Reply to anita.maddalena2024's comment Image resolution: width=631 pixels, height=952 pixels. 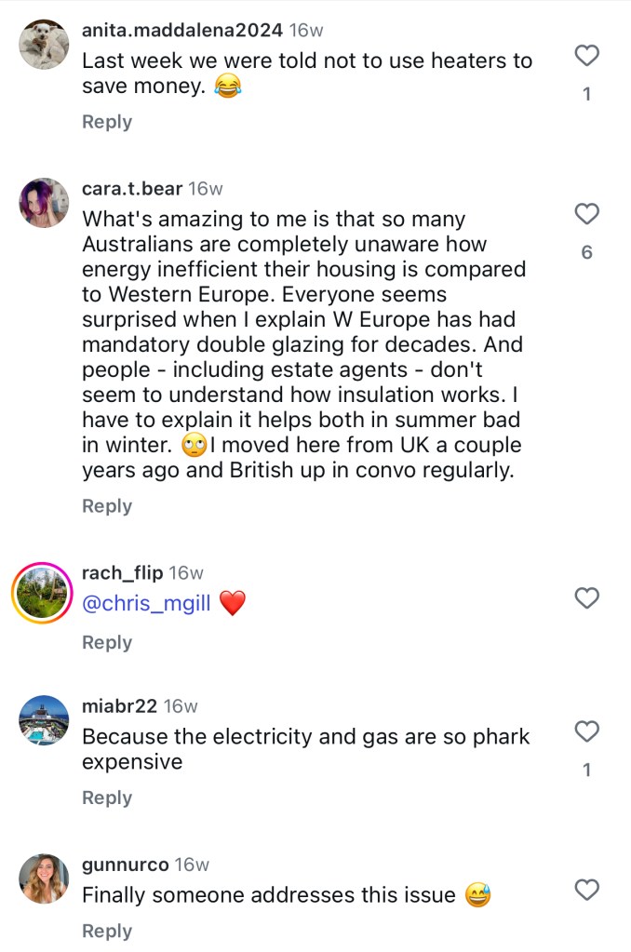point(107,122)
